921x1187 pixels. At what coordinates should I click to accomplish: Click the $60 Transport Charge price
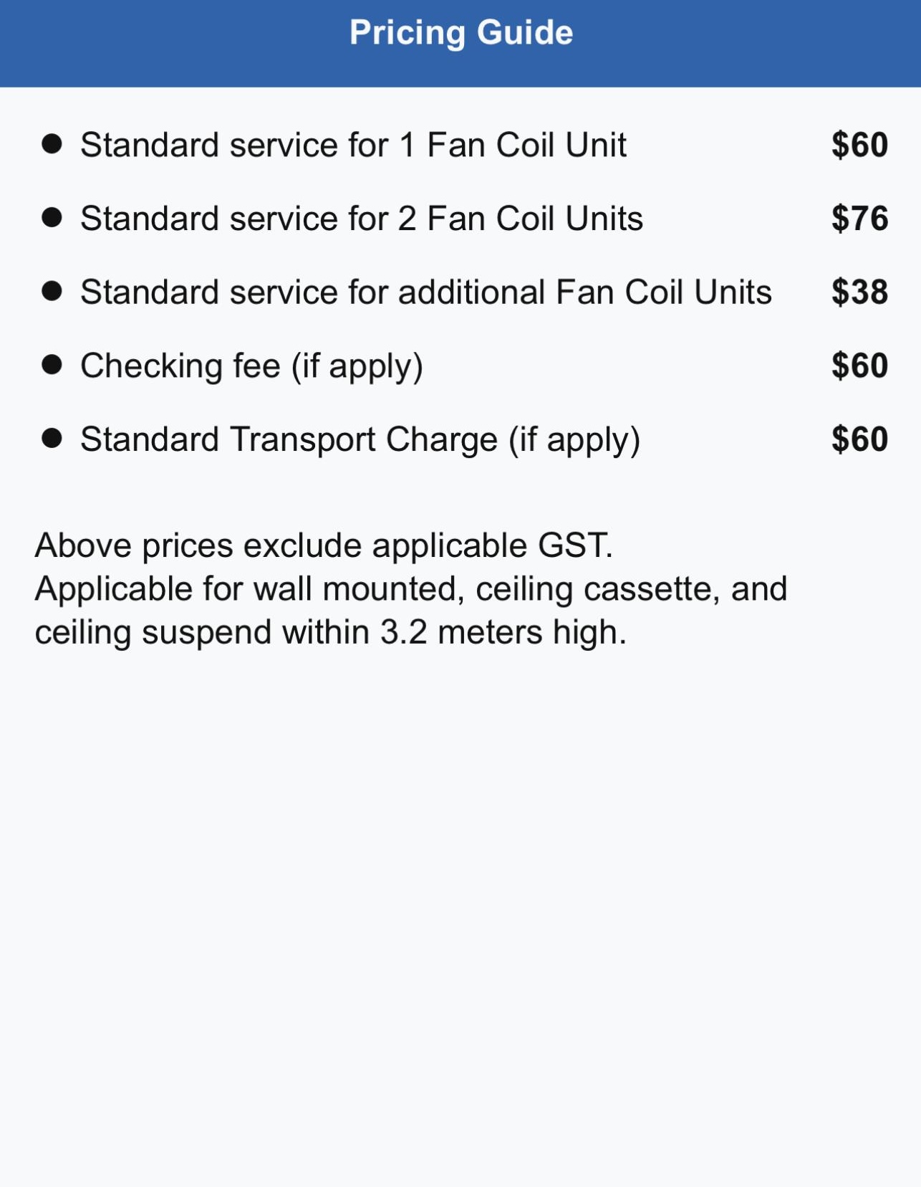(859, 439)
